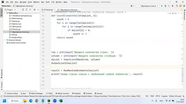Open editor tabs more options icon
This screenshot has width=186, height=104.
click(181, 10)
